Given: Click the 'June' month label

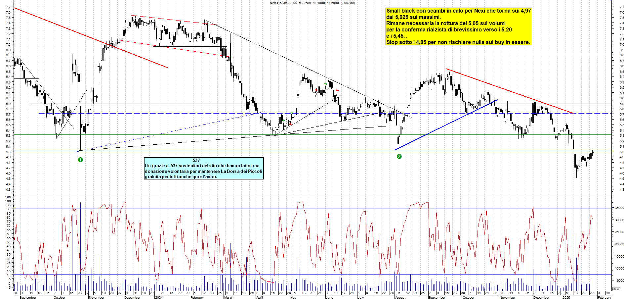Looking at the screenshot, I should [329, 297].
